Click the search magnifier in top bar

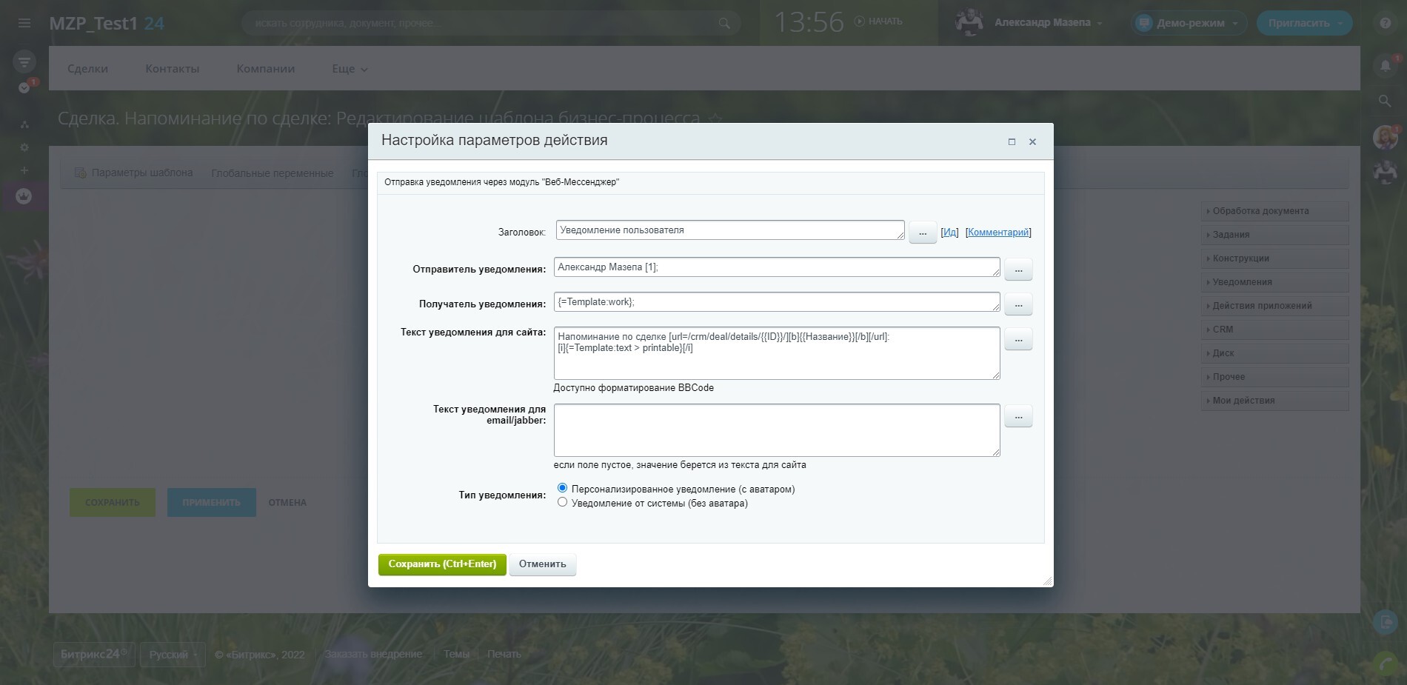pyautogui.click(x=724, y=23)
